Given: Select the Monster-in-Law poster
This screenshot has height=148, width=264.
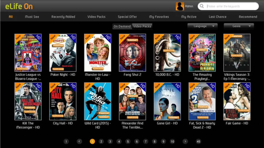Looking at the screenshot, I should (98, 53).
